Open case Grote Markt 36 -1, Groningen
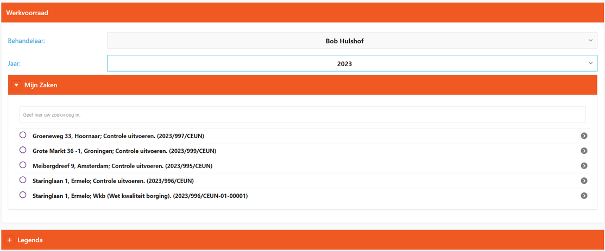 [124, 151]
